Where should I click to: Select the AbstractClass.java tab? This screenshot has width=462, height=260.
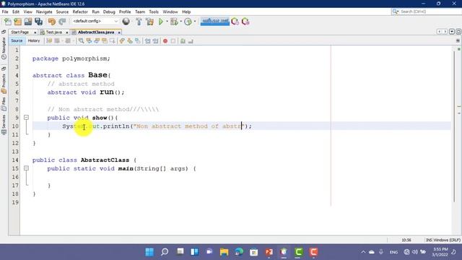pyautogui.click(x=96, y=32)
